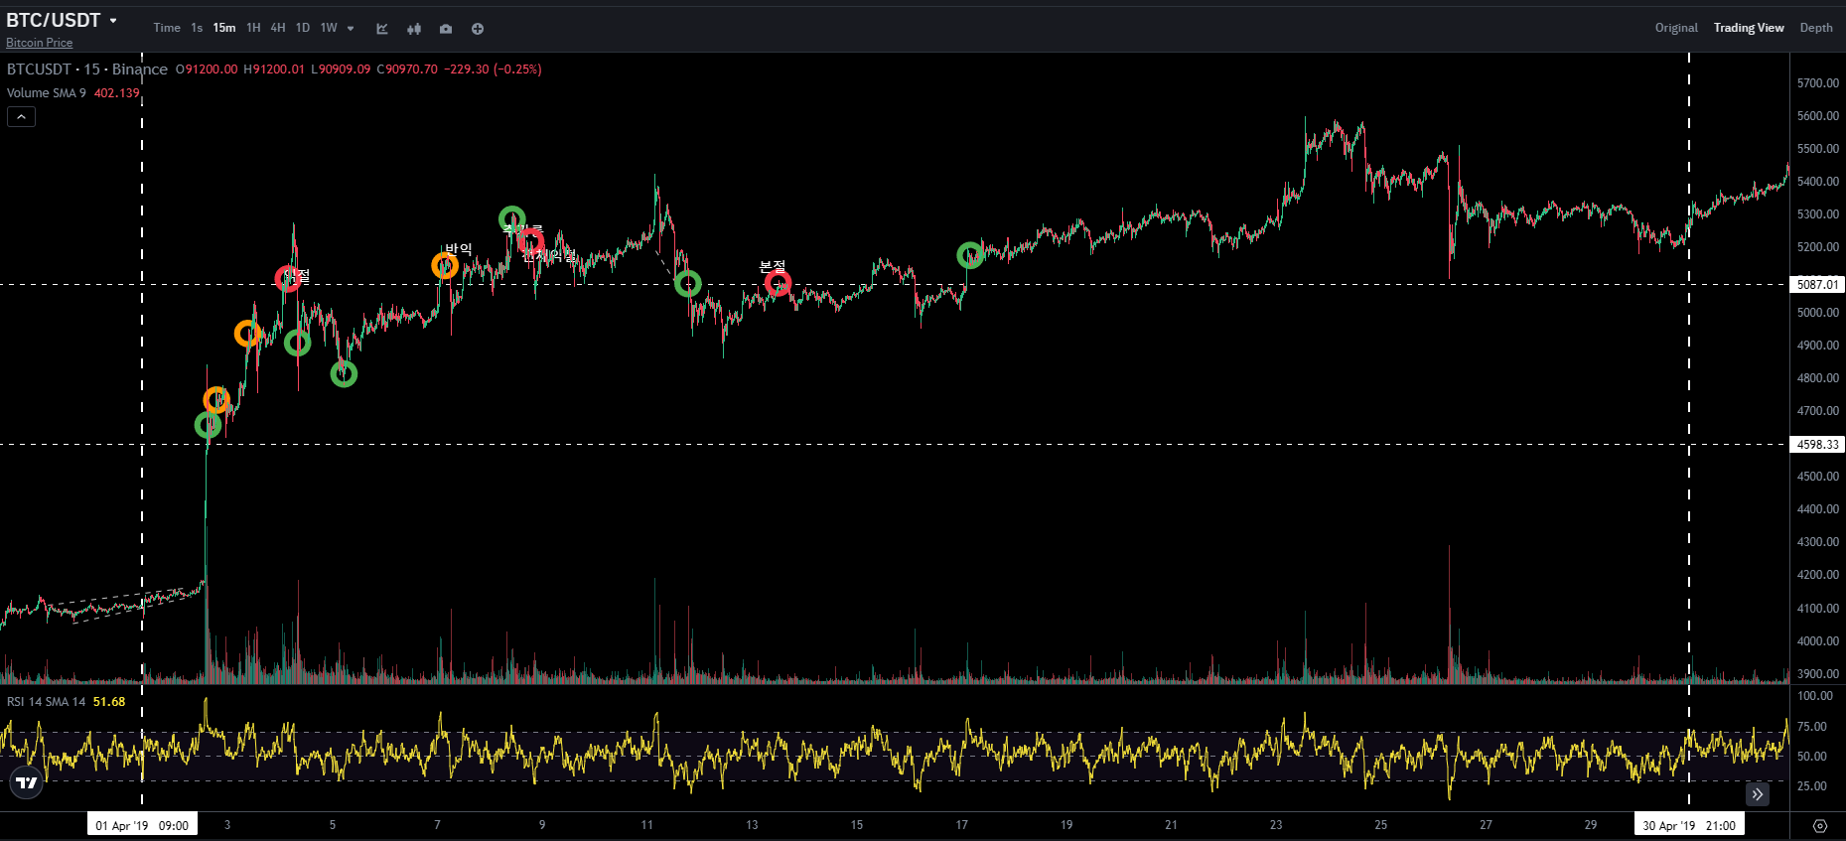The image size is (1846, 841).
Task: Click the 5087.01 price label on axis
Action: [1817, 285]
